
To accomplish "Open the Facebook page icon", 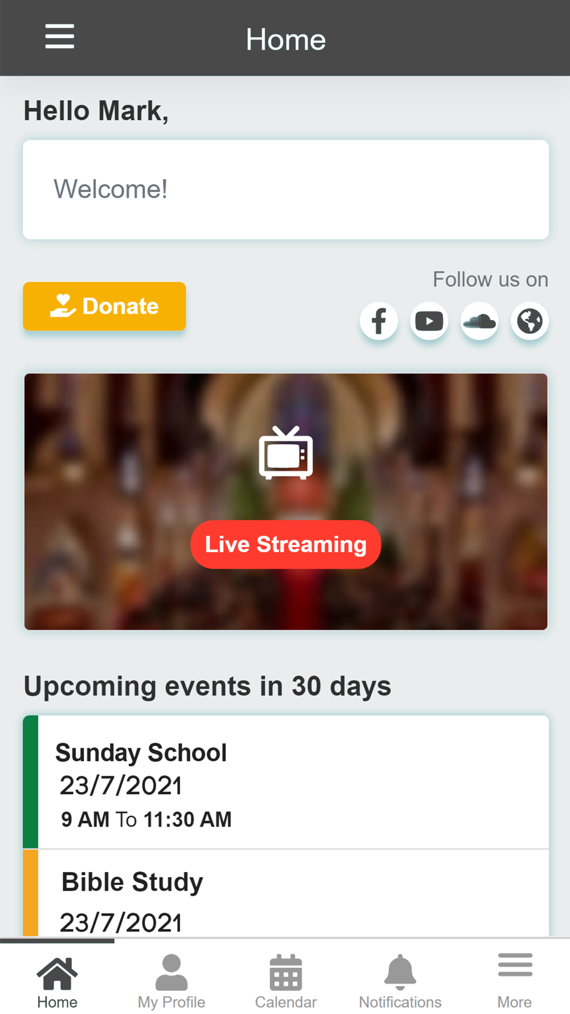I will (379, 321).
